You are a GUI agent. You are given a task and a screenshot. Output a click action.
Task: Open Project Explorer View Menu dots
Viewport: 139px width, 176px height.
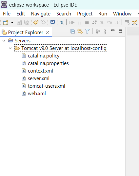pos(105,31)
